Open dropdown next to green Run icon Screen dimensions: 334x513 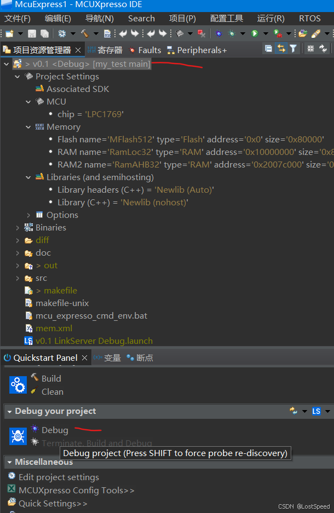(266, 33)
